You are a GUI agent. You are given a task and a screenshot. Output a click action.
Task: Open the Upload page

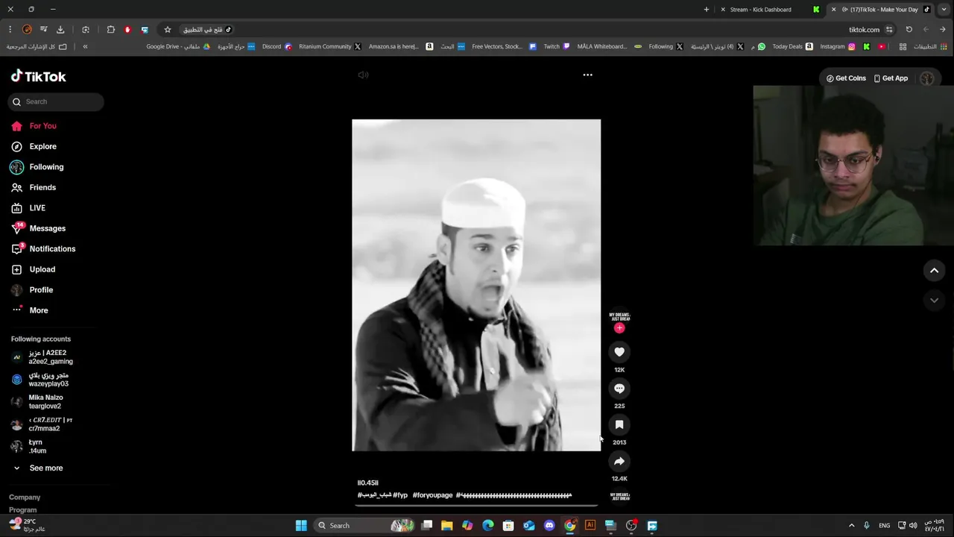point(34,269)
